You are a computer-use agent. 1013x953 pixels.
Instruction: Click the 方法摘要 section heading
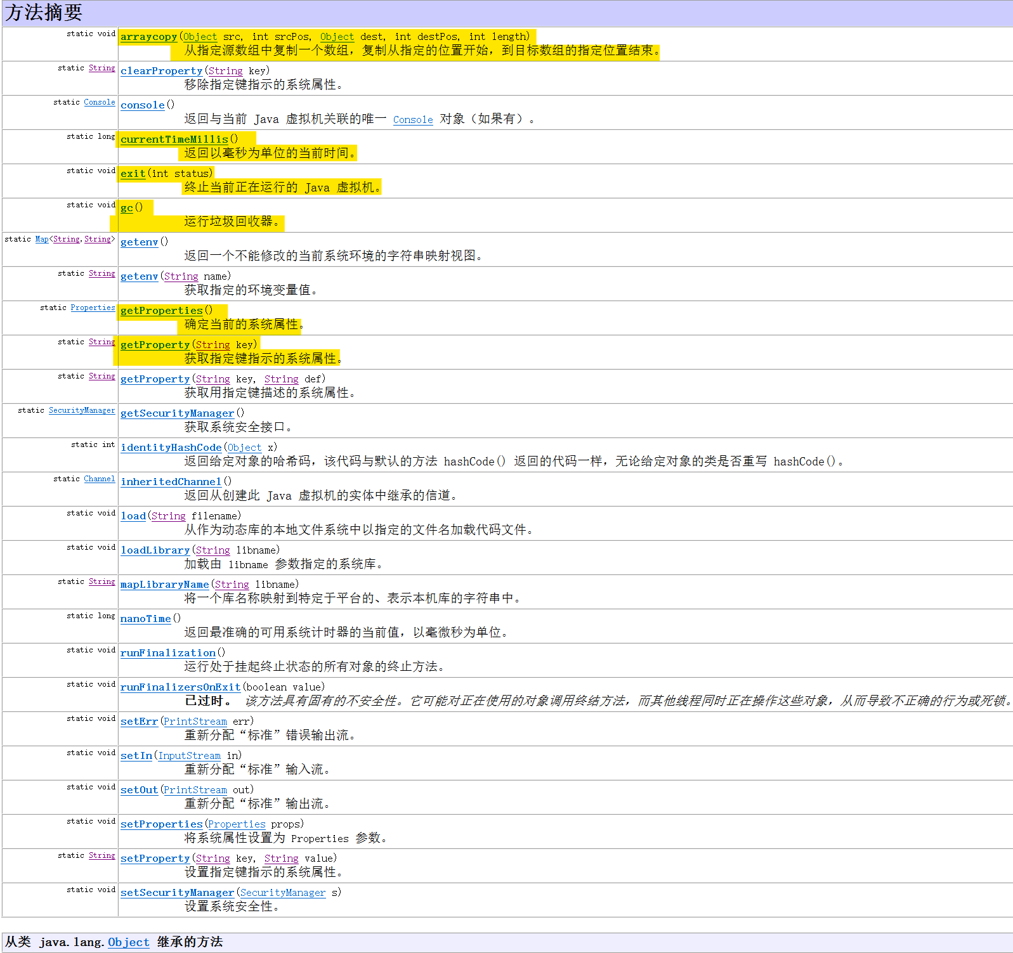tap(44, 13)
